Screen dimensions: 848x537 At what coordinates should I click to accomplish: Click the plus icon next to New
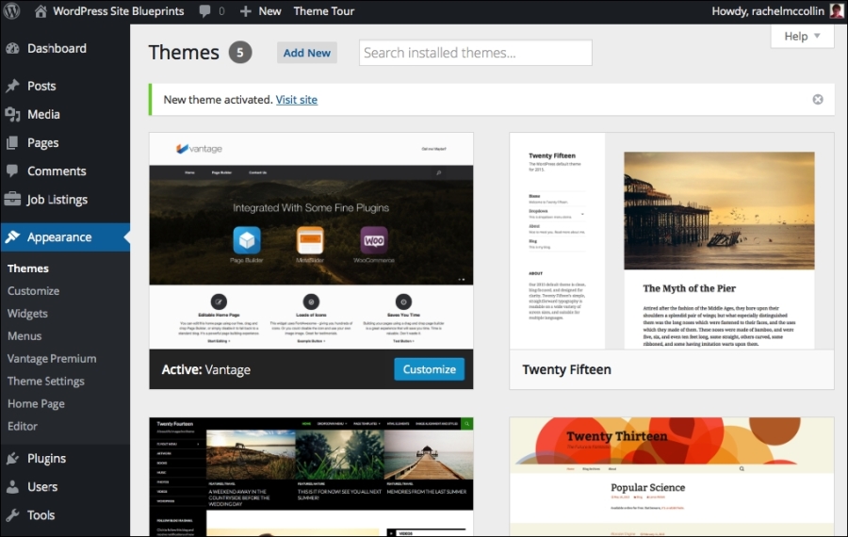point(246,11)
